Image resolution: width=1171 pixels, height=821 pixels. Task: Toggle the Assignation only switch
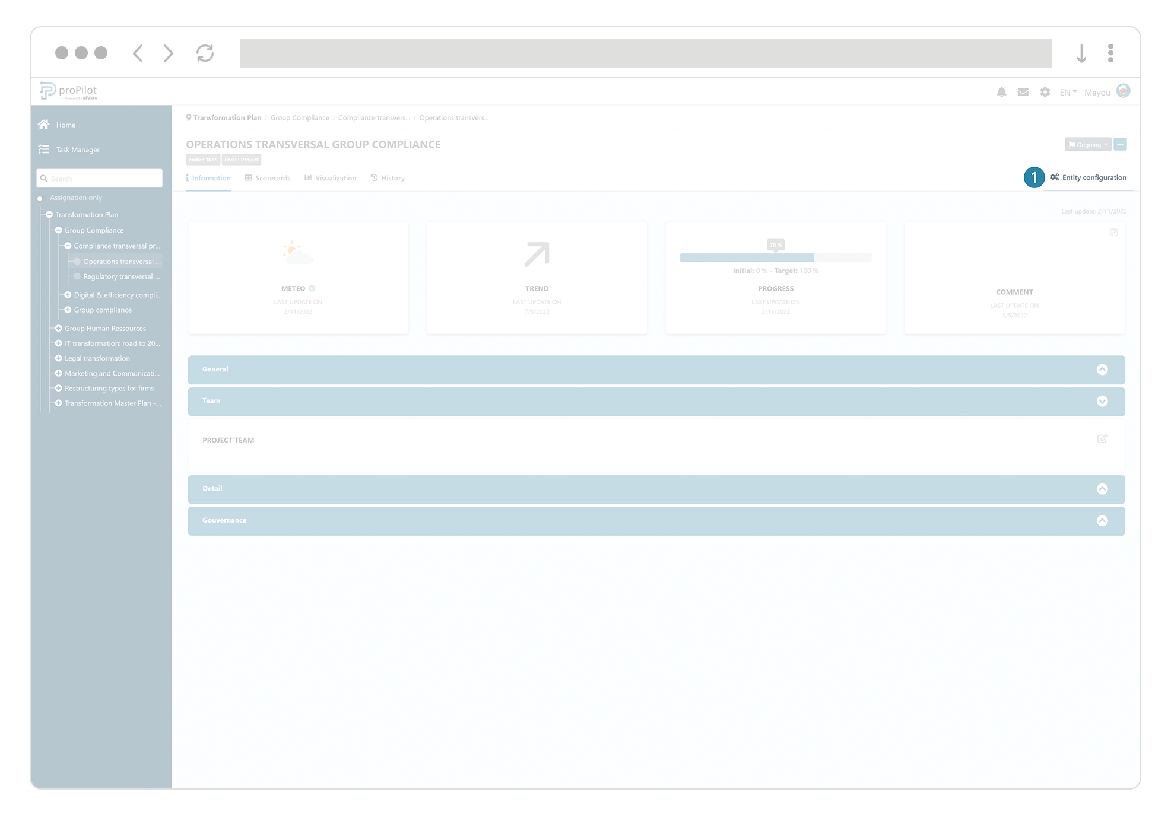click(40, 198)
